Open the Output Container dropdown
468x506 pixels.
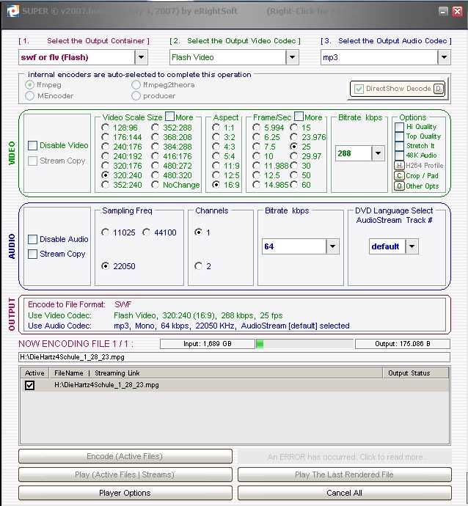click(141, 56)
